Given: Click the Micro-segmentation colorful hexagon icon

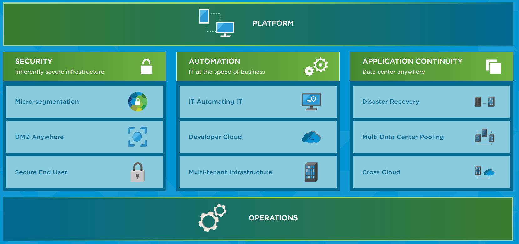Looking at the screenshot, I should (138, 102).
